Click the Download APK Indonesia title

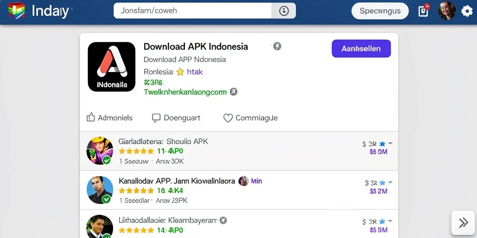pyautogui.click(x=196, y=46)
